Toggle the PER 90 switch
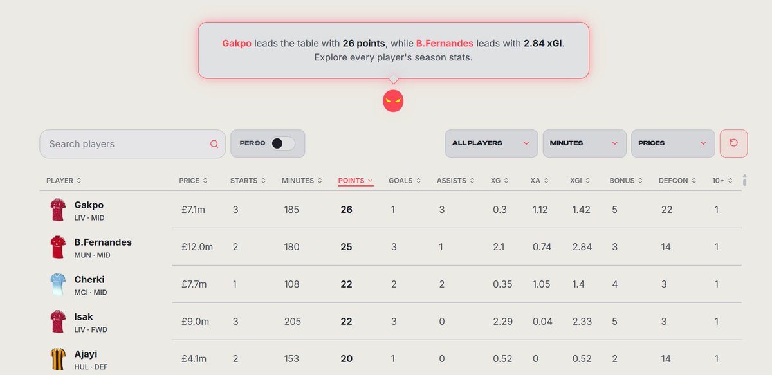This screenshot has width=772, height=375. pos(282,143)
